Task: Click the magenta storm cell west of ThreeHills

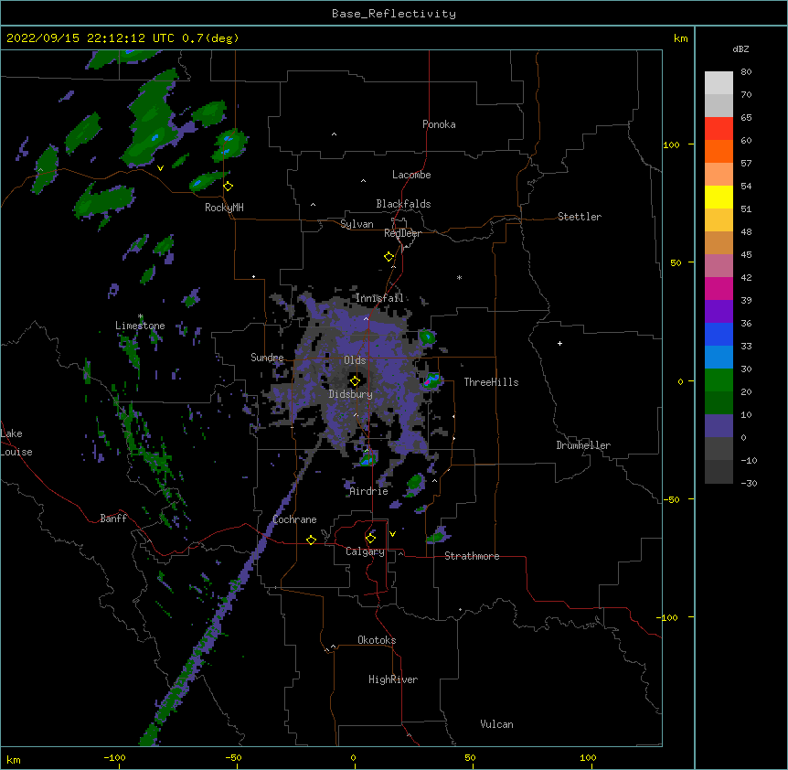Action: 427,382
